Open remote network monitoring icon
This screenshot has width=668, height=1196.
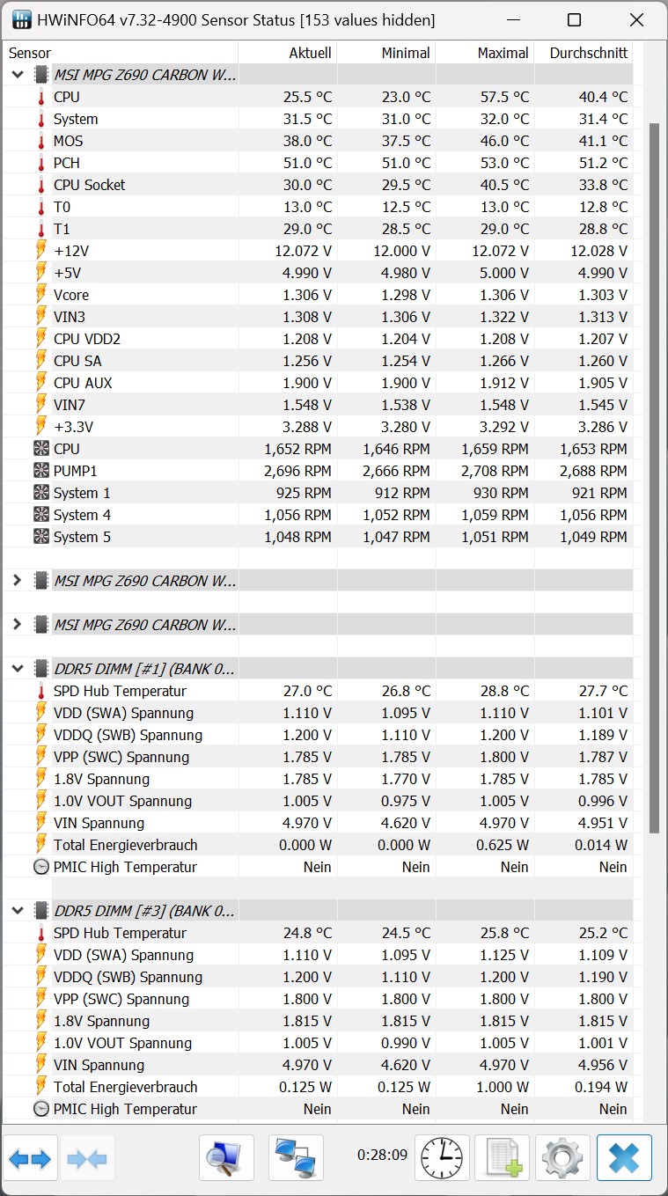point(296,1158)
